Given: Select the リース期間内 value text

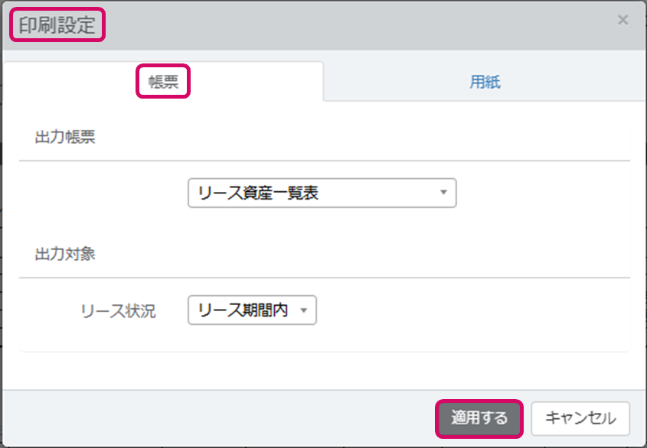Looking at the screenshot, I should pos(243,310).
